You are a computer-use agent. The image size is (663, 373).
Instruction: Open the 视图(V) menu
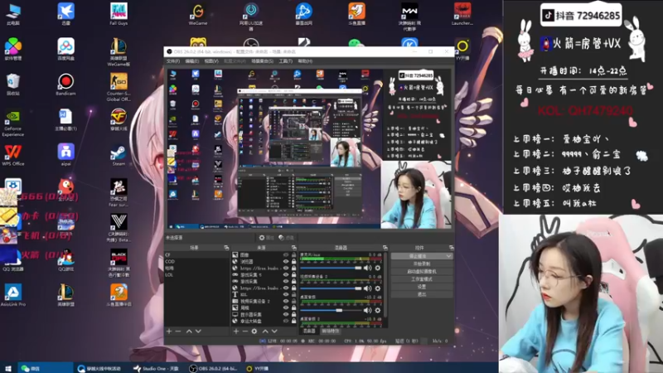211,61
